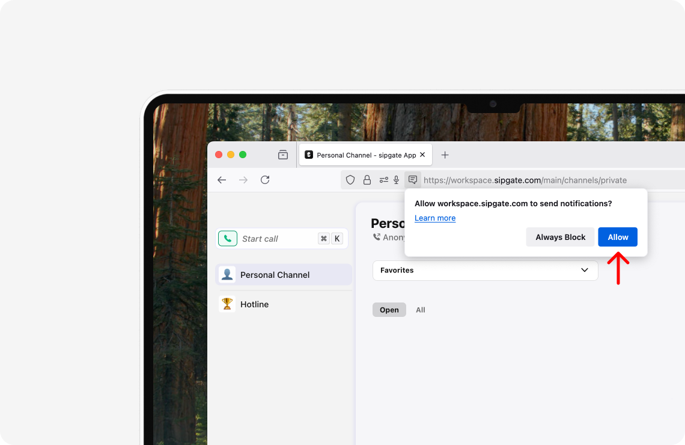
Task: Click the Start call input field
Action: coord(282,239)
